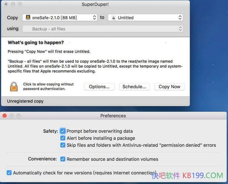Click the padlock icon to allow copying
Screen dimensions: 228x184
(x=14, y=86)
